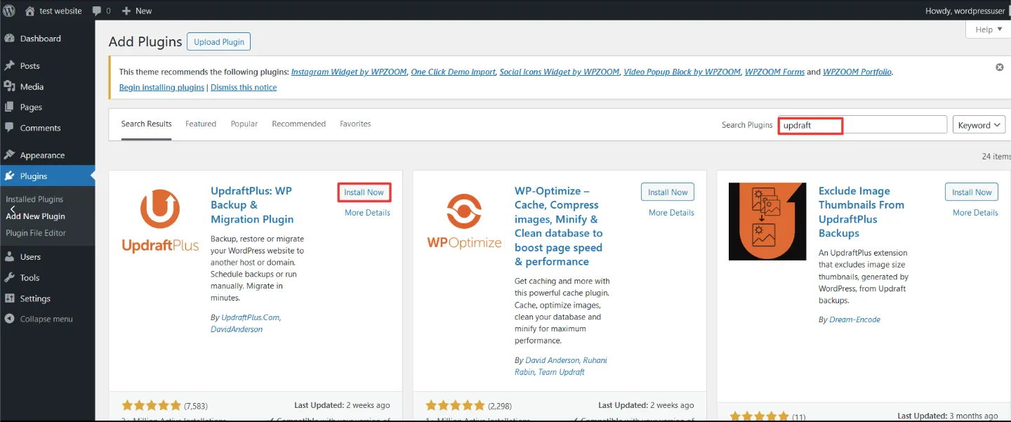Open Instagram Widget by WPZOOM link
Viewport: 1011px width, 422px height.
(349, 72)
